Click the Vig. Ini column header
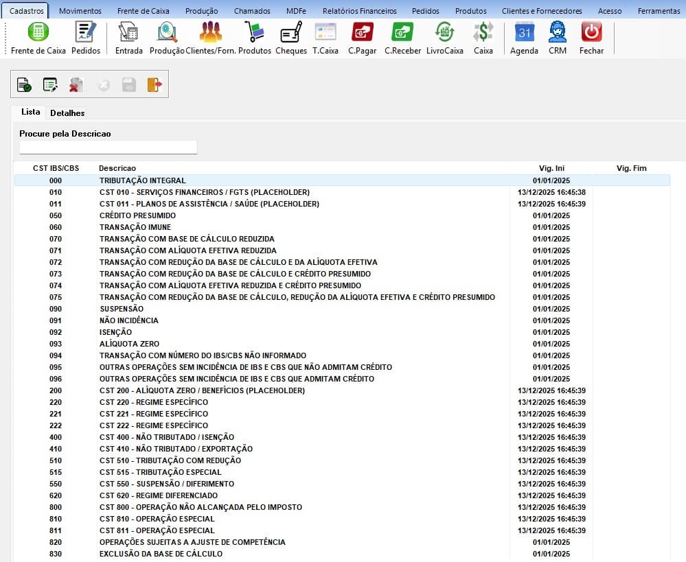This screenshot has width=686, height=562. click(551, 168)
